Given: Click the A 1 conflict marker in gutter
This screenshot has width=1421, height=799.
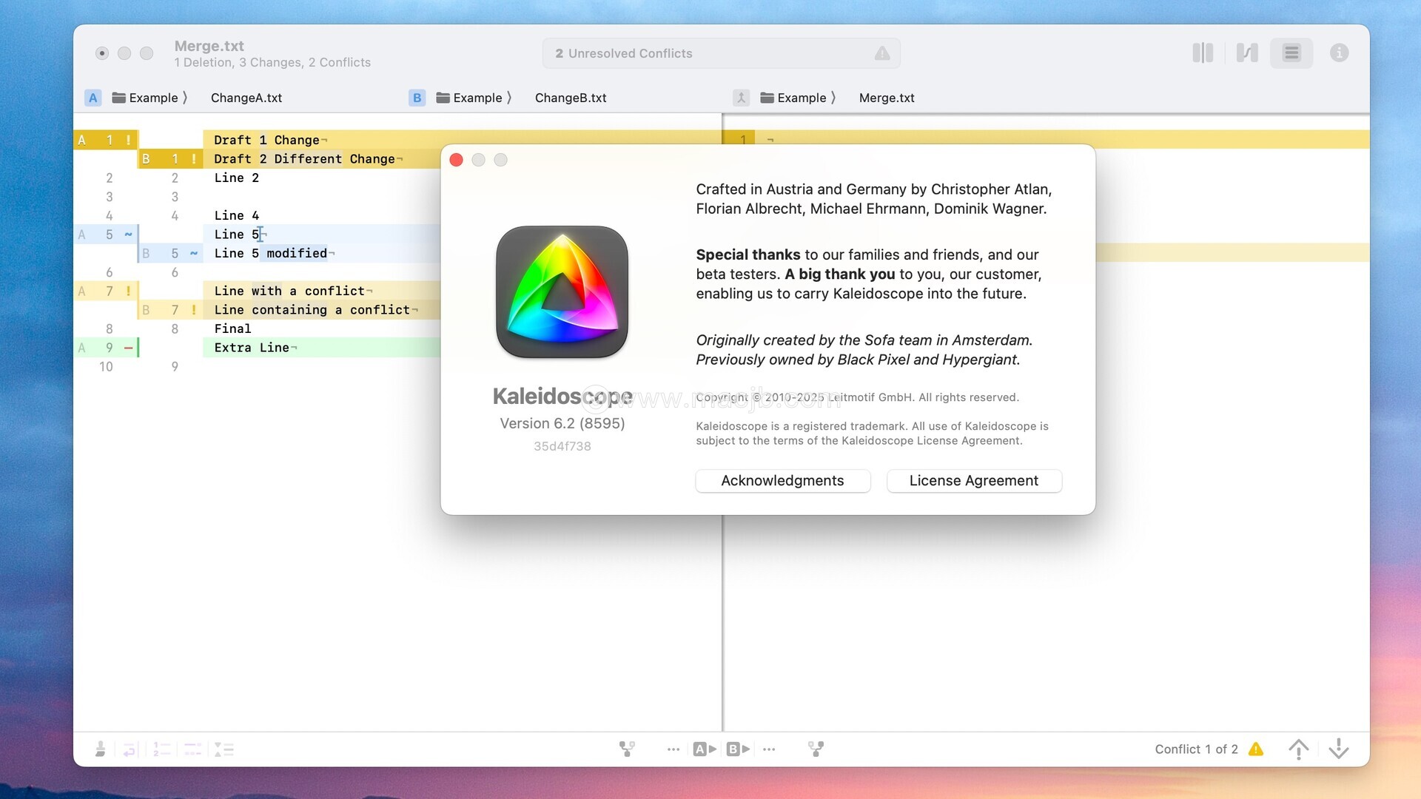Looking at the screenshot, I should click(106, 140).
